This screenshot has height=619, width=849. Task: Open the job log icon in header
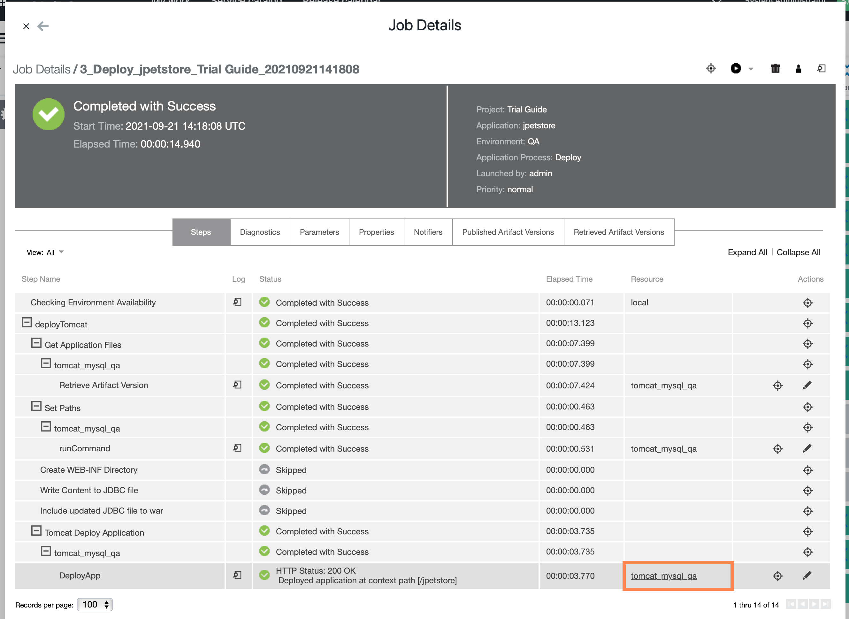click(821, 69)
